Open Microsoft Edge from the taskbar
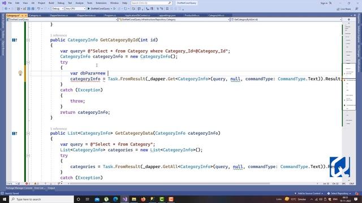The image size is (362, 203). 115,199
